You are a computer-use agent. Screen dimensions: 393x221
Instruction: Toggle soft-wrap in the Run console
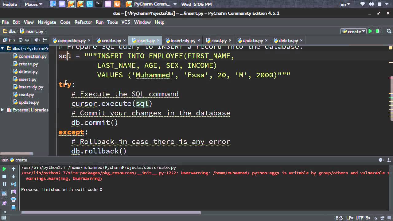(x=14, y=184)
